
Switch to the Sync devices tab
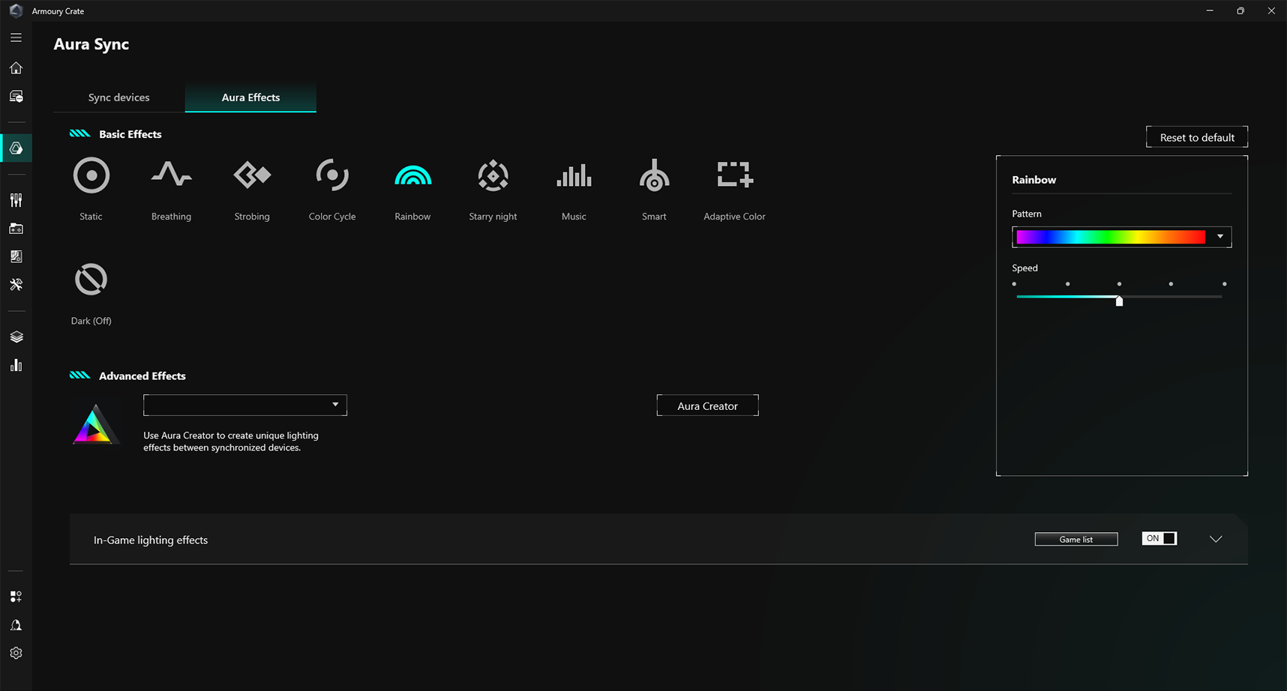click(x=118, y=97)
